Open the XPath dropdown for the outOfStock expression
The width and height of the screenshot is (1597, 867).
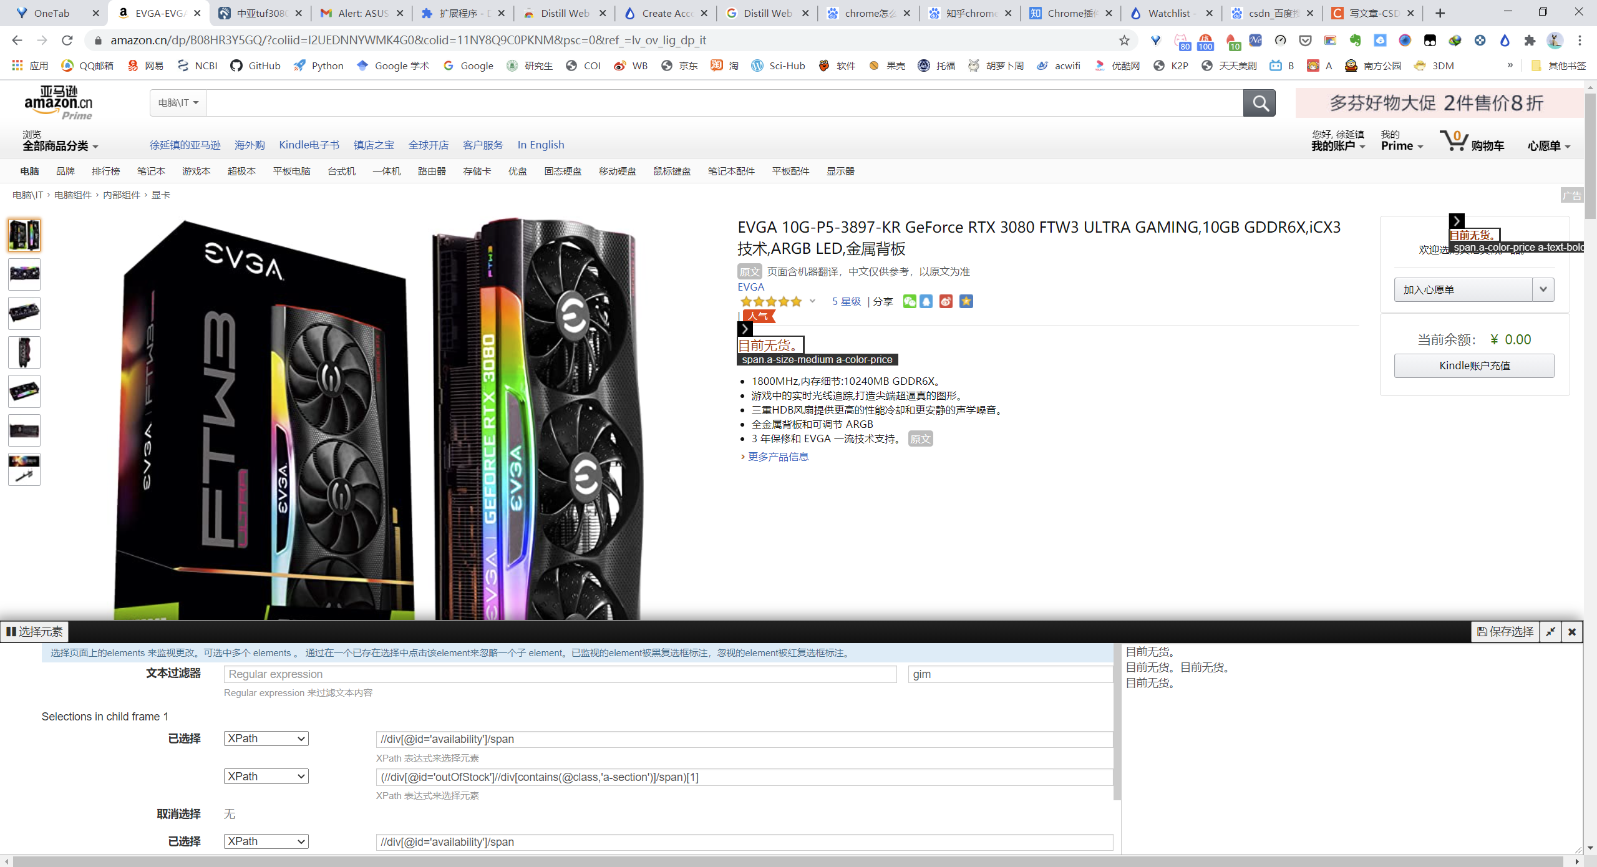266,777
